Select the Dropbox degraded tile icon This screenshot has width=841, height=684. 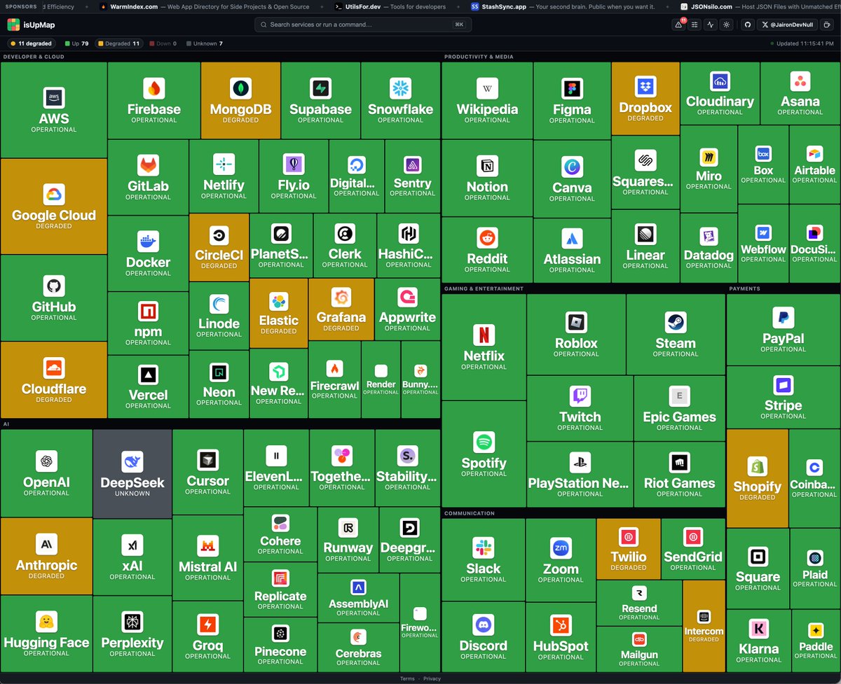(x=645, y=87)
